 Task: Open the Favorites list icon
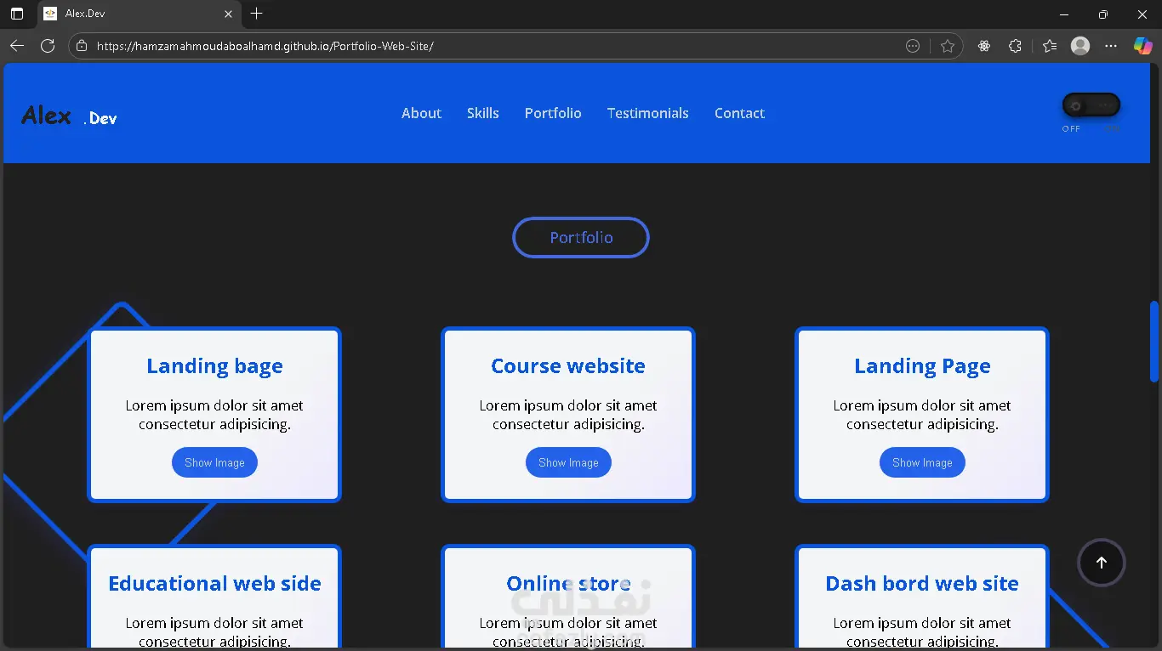coord(1050,46)
